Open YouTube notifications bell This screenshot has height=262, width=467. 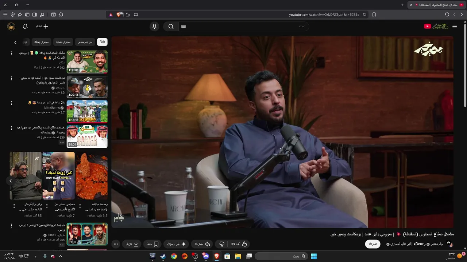(25, 26)
